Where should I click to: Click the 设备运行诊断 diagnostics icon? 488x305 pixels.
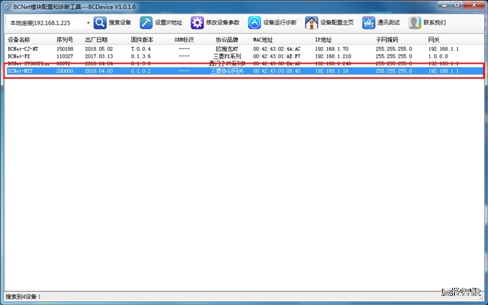[x=255, y=22]
